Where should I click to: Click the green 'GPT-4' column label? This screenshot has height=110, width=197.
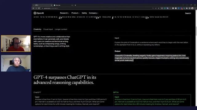116,92
